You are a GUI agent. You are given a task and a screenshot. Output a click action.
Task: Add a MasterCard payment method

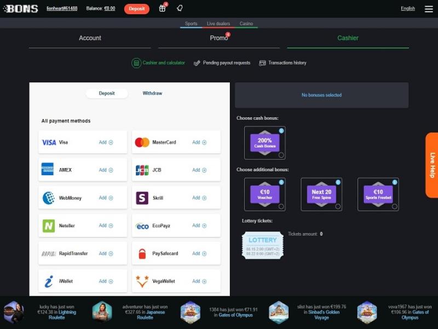point(199,142)
